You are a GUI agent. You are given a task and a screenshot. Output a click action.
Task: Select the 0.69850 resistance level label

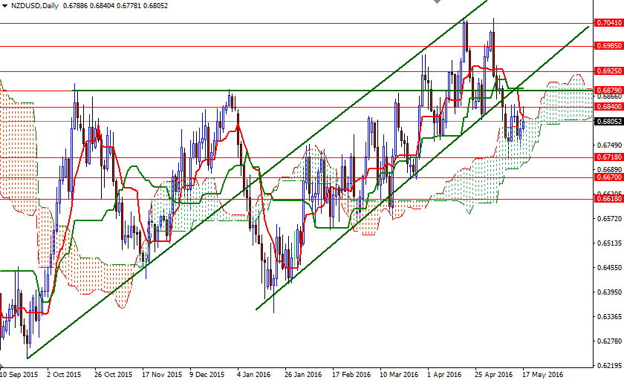pos(608,46)
